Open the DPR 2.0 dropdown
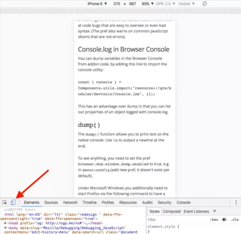This screenshot has width=241, height=234. [165, 4]
